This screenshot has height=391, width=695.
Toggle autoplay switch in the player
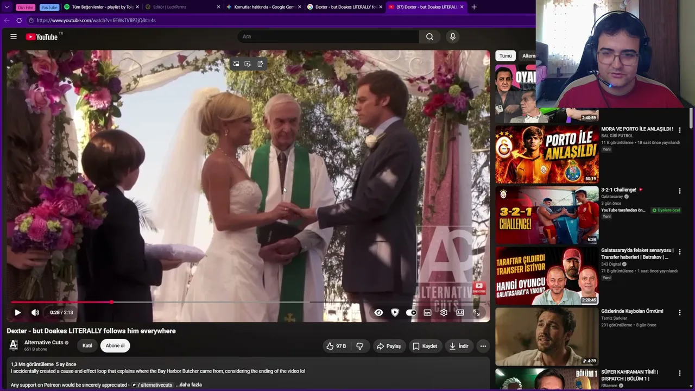click(411, 312)
